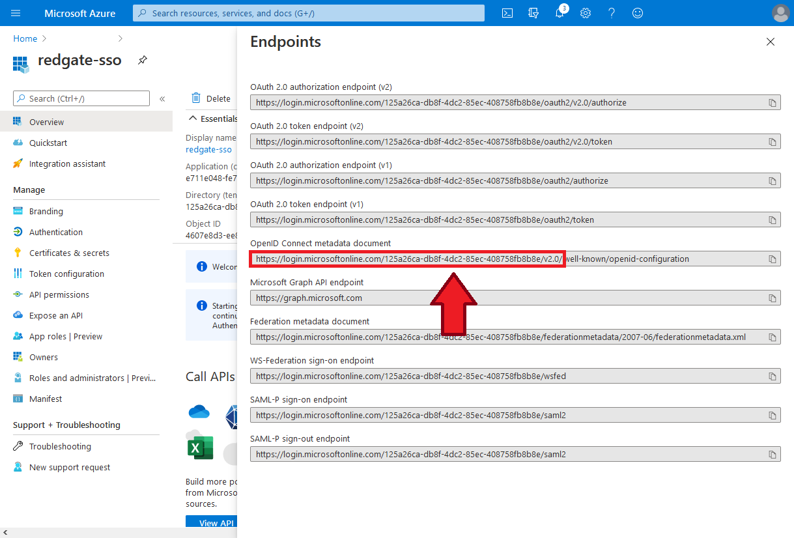Viewport: 794px width, 538px height.
Task: Click inside the resource search field
Action: point(306,13)
